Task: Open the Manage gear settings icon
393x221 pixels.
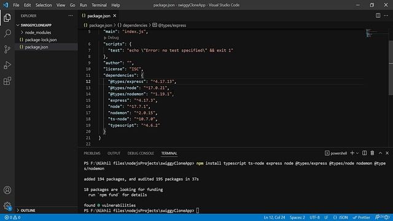Action: 7,206
